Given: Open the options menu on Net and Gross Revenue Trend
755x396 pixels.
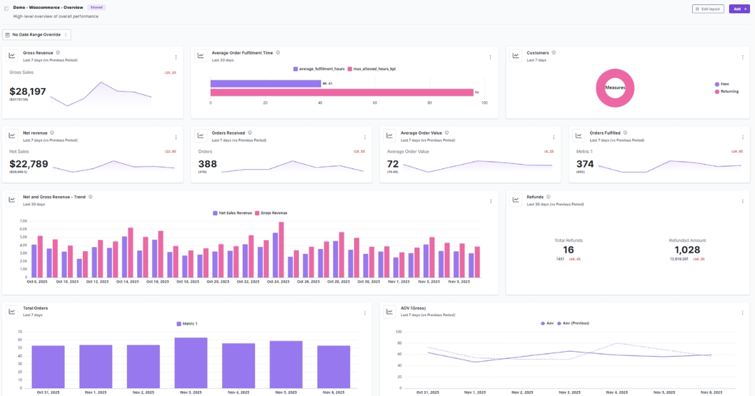Looking at the screenshot, I should tap(491, 200).
